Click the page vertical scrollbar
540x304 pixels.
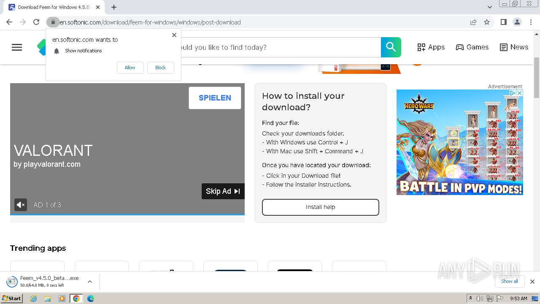(x=537, y=77)
